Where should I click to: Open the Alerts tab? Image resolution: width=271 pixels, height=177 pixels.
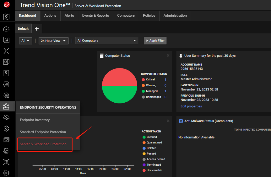69,16
